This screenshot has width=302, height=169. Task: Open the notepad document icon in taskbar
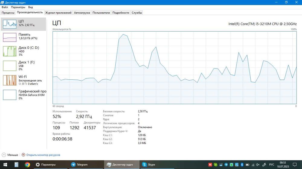(16, 164)
